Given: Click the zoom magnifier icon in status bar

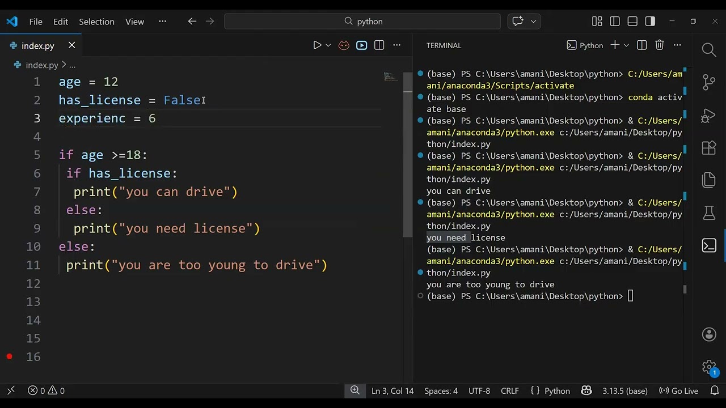Looking at the screenshot, I should [355, 390].
